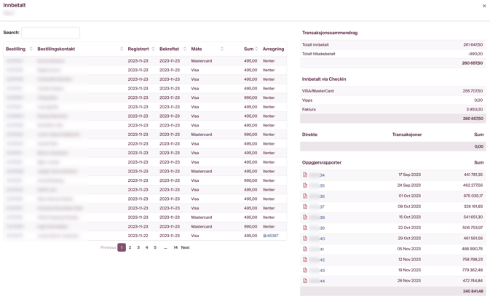This screenshot has height=299, width=490.
Task: Open report 44 document icon
Action: [x=305, y=280]
